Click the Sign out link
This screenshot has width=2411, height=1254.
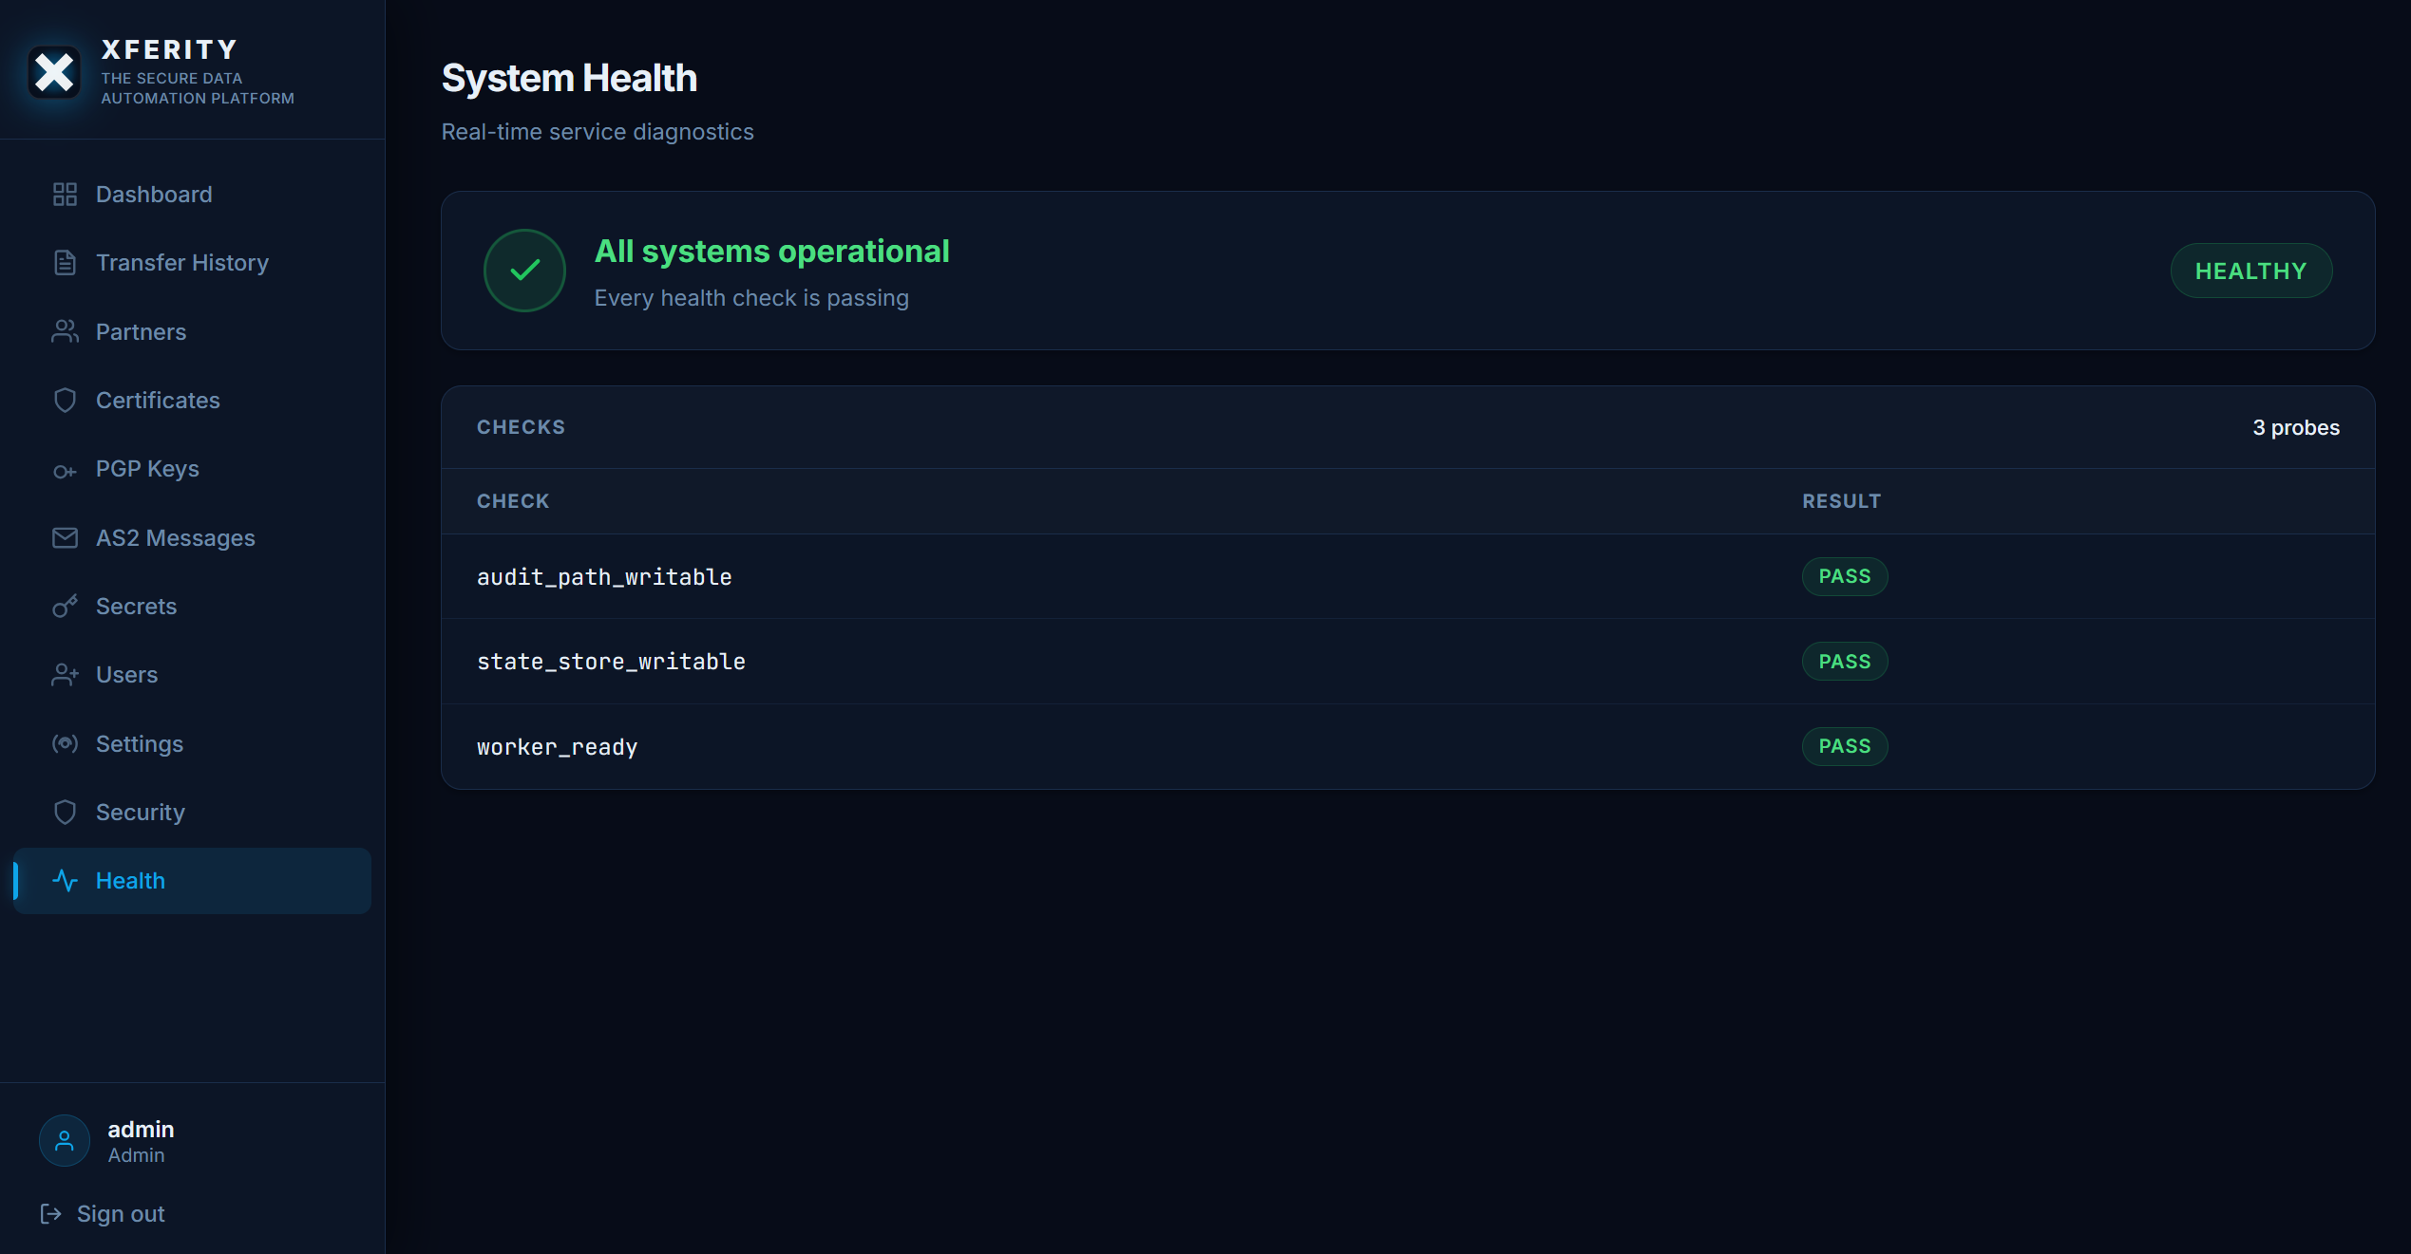click(120, 1214)
